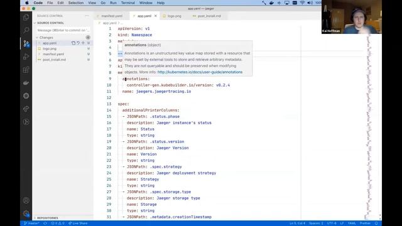Open the Run menu
Image resolution: width=402 pixels, height=226 pixels.
113,3
